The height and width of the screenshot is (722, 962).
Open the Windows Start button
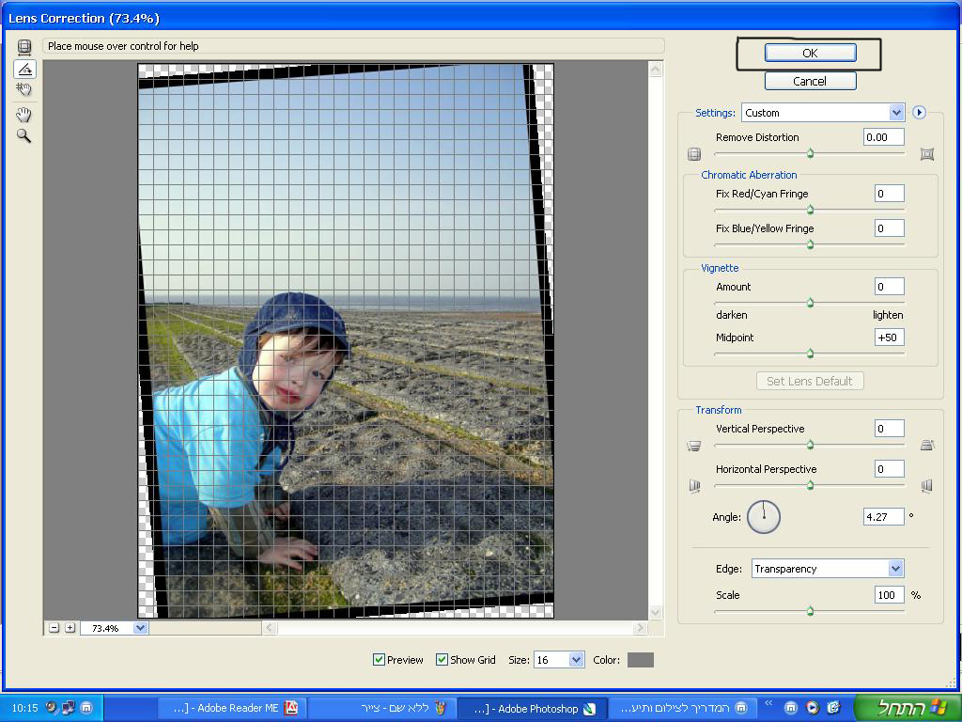coord(907,708)
